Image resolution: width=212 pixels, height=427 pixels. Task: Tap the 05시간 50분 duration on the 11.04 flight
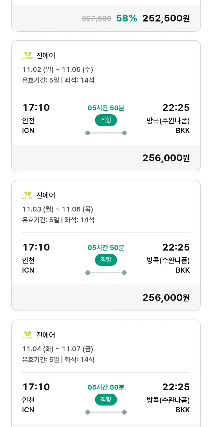click(x=106, y=387)
